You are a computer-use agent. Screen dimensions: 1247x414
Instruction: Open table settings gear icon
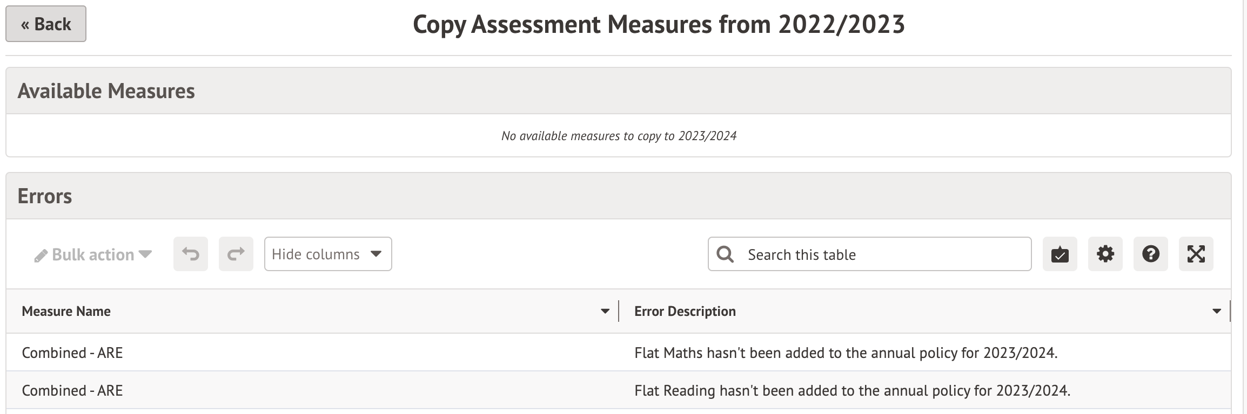(1105, 254)
